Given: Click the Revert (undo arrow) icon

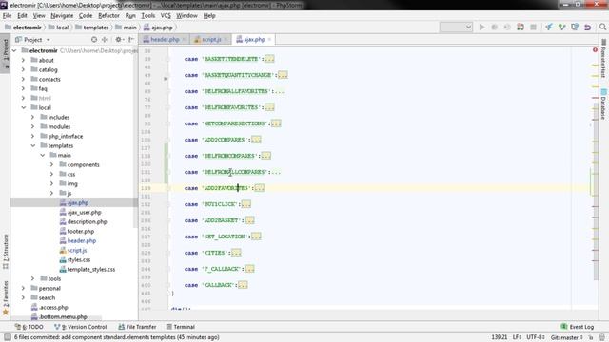Looking at the screenshot, I should [x=587, y=28].
